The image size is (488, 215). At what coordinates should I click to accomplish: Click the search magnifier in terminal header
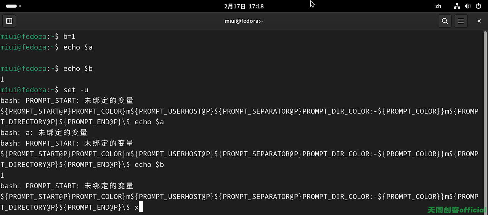445,21
